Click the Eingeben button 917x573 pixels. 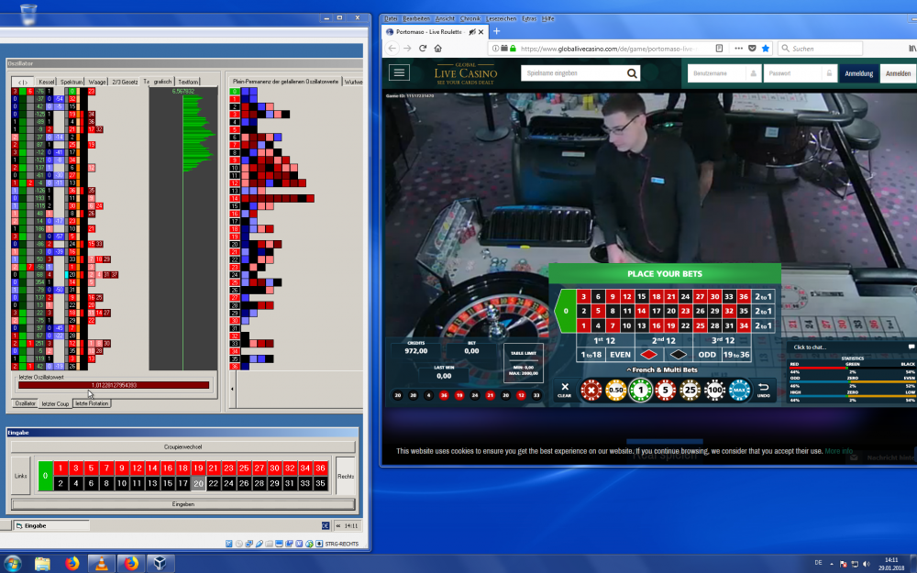[182, 504]
